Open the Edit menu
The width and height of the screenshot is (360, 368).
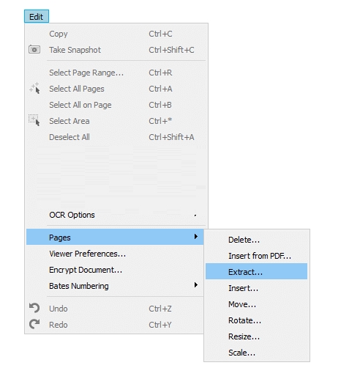(x=37, y=16)
